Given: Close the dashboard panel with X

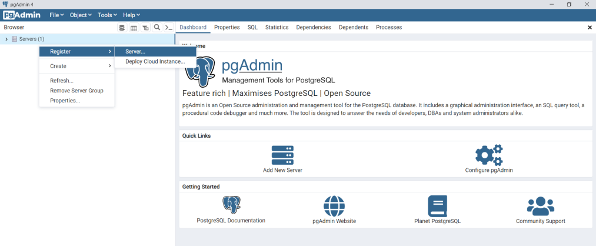Looking at the screenshot, I should (590, 28).
